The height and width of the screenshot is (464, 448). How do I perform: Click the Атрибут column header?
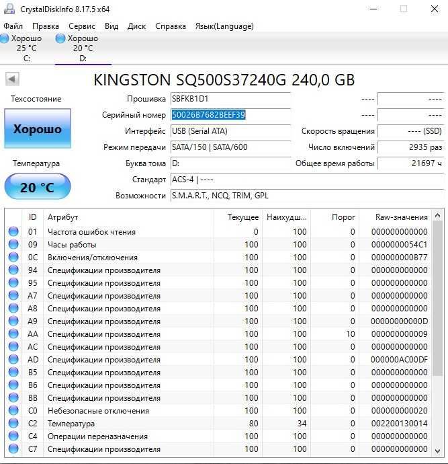click(x=128, y=217)
